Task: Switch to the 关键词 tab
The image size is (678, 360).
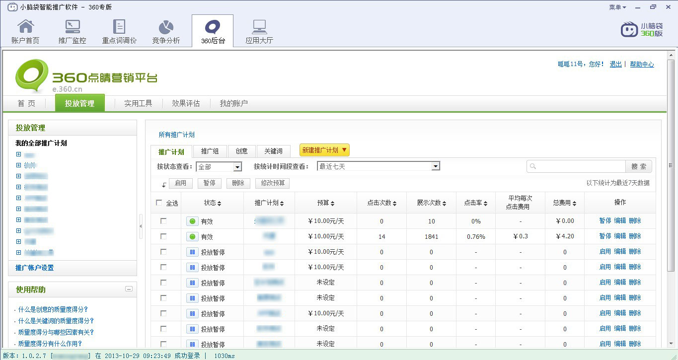Action: pos(273,151)
